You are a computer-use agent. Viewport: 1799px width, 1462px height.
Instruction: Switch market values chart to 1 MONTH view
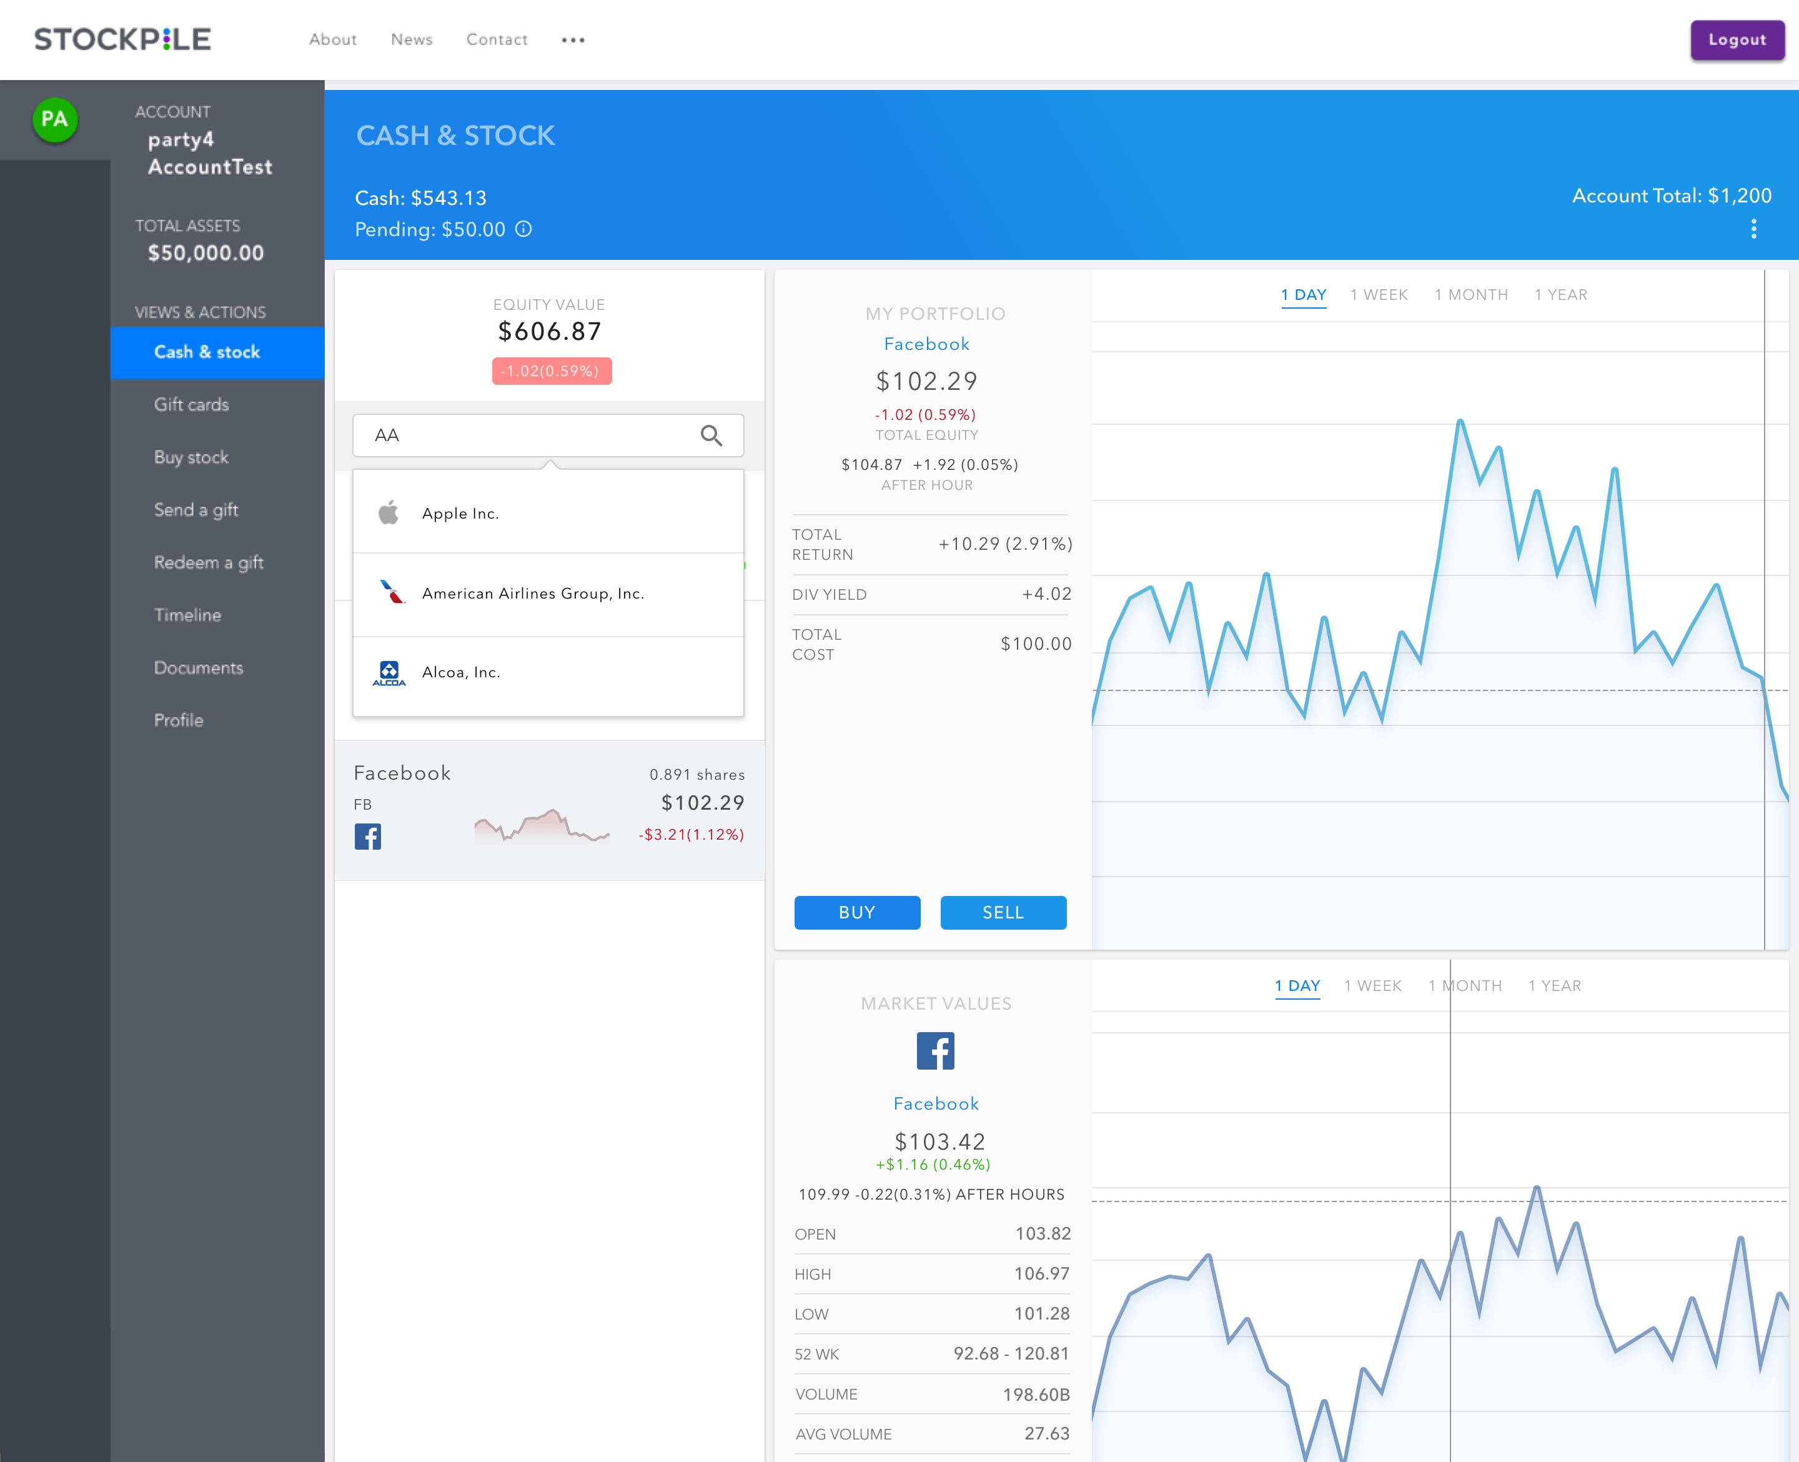coord(1465,985)
